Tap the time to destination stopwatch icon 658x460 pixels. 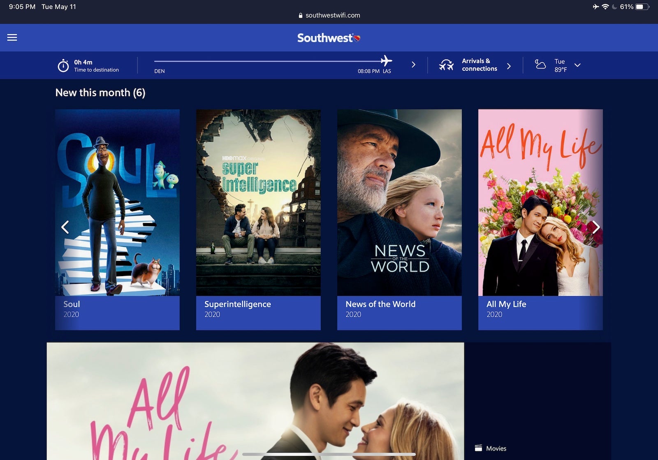click(x=63, y=65)
